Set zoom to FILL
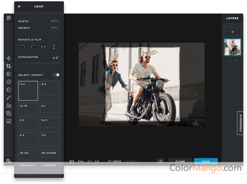The image size is (247, 184). coord(81,161)
